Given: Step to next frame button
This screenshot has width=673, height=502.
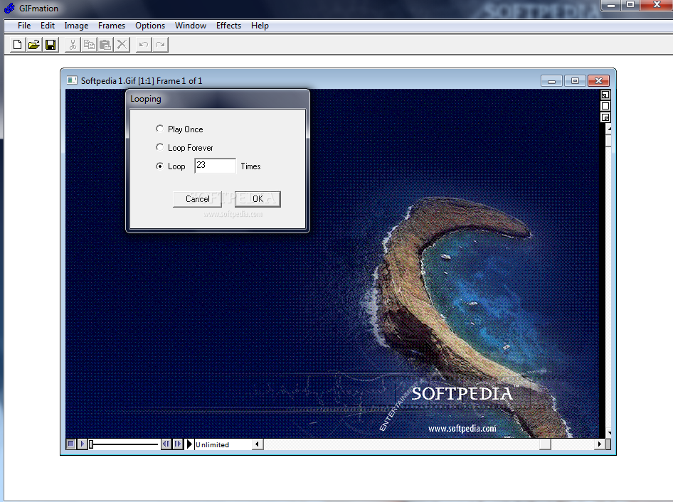Looking at the screenshot, I should click(x=178, y=444).
